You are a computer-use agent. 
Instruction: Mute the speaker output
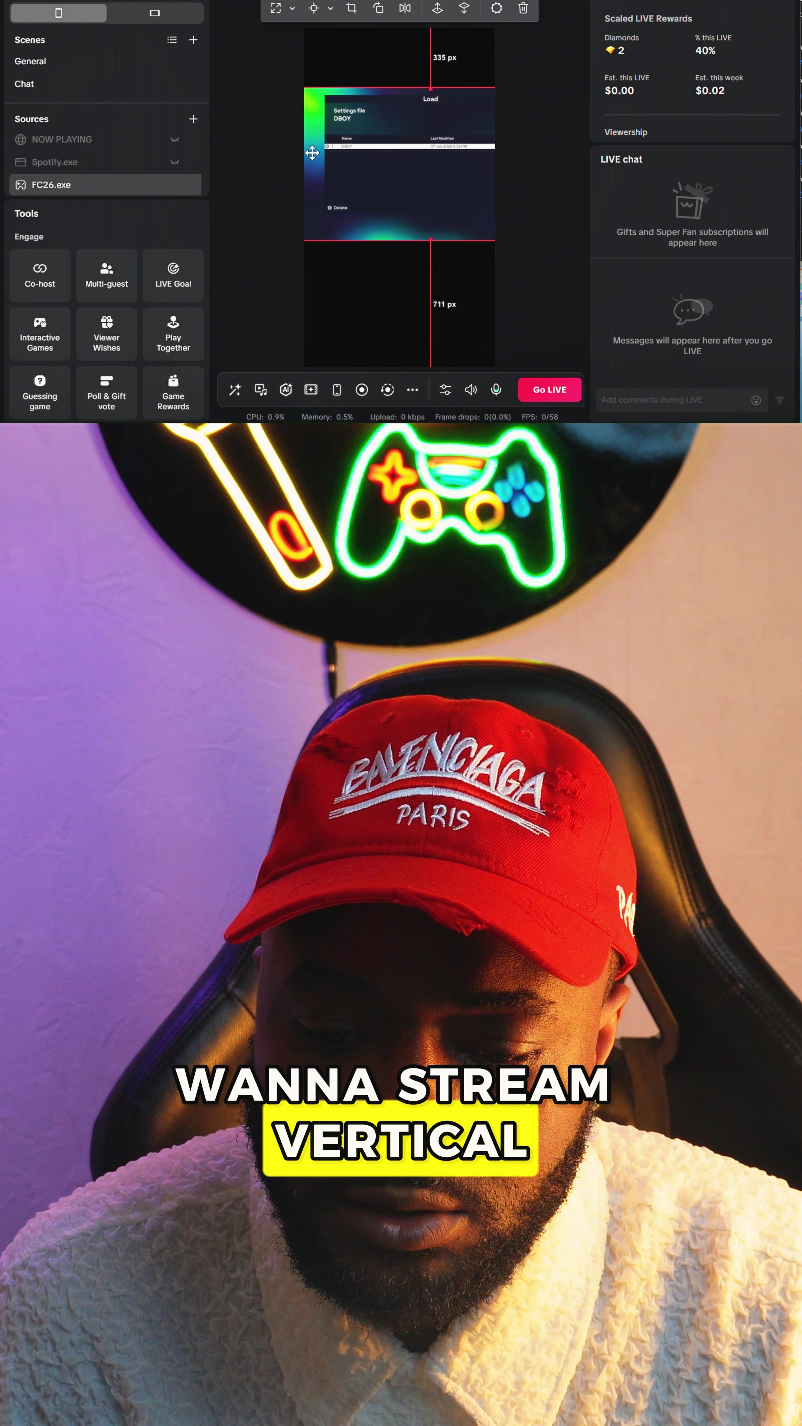click(471, 390)
